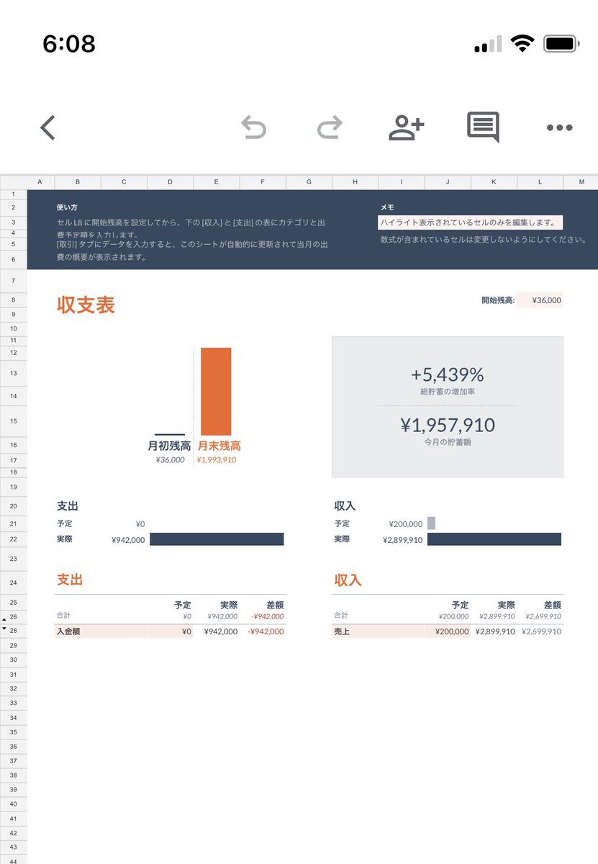Screen dimensions: 598x864
Task: Select column E header
Action: 216,182
